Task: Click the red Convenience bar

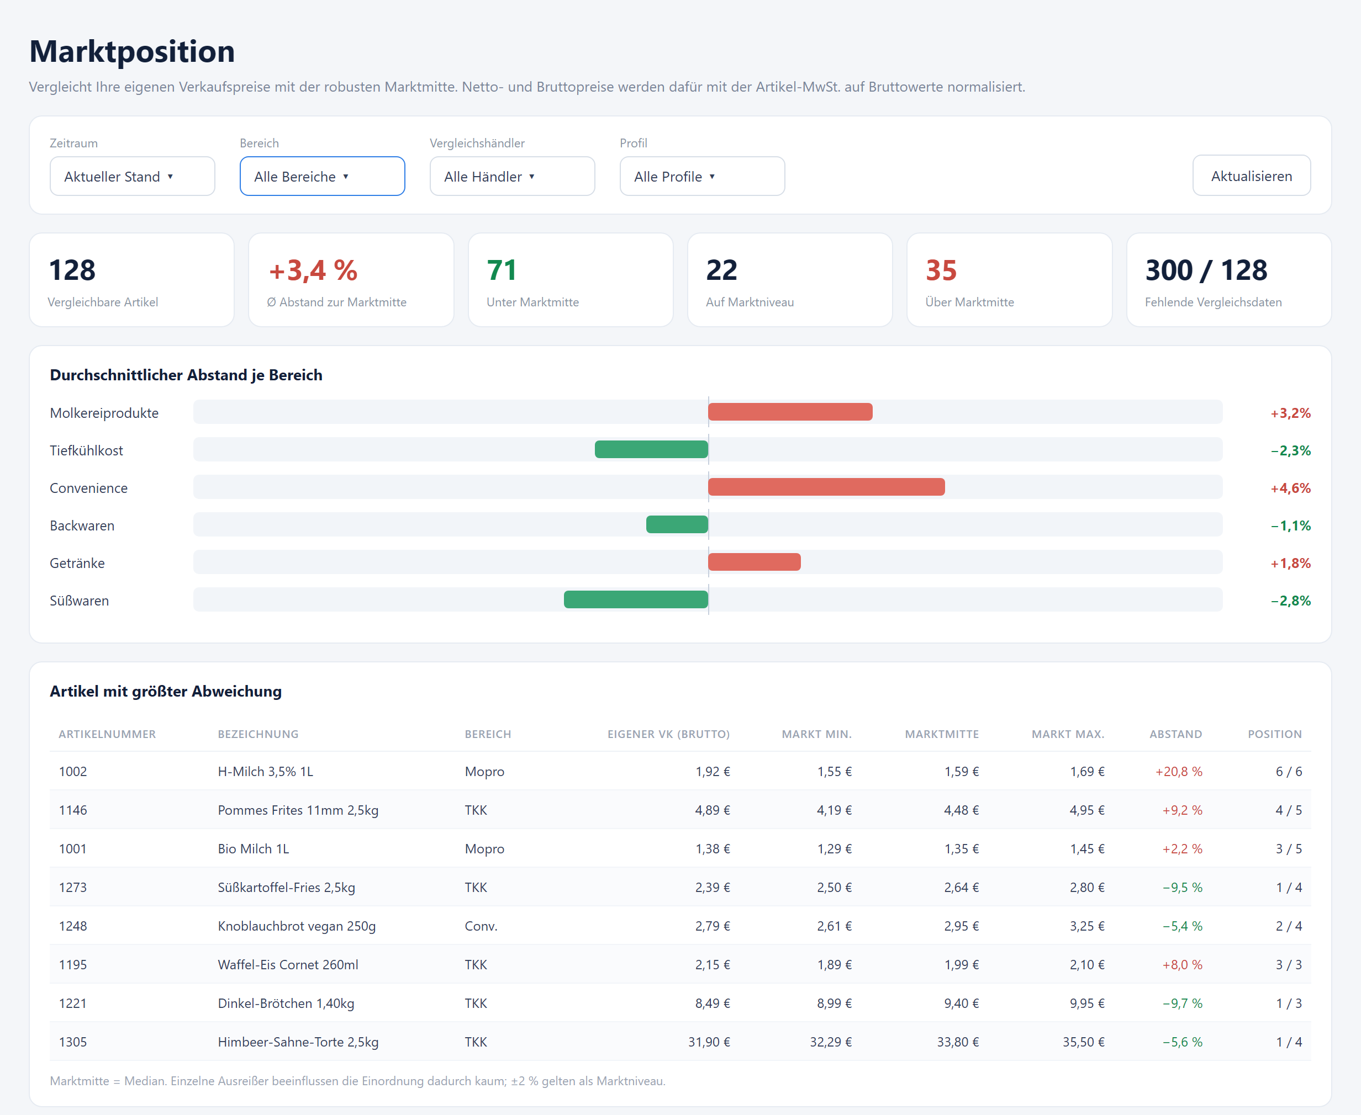Action: coord(826,487)
